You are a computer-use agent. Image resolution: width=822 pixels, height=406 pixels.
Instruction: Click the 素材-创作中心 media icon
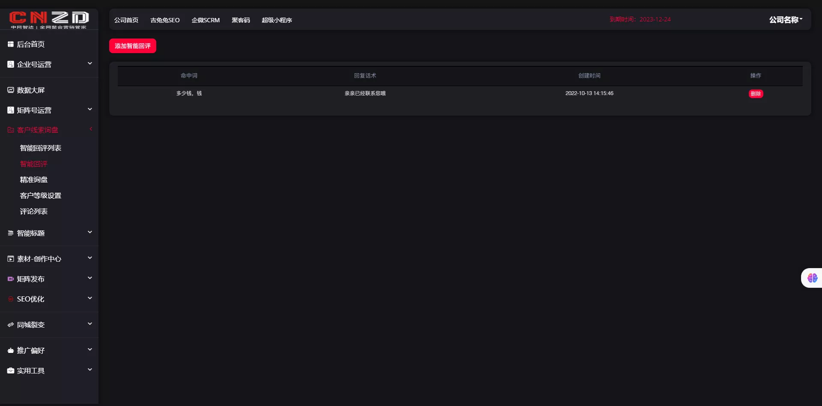pos(11,259)
